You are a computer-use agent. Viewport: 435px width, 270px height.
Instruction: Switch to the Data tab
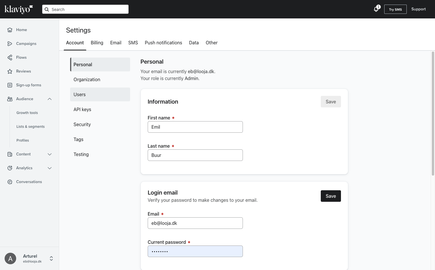pyautogui.click(x=194, y=43)
